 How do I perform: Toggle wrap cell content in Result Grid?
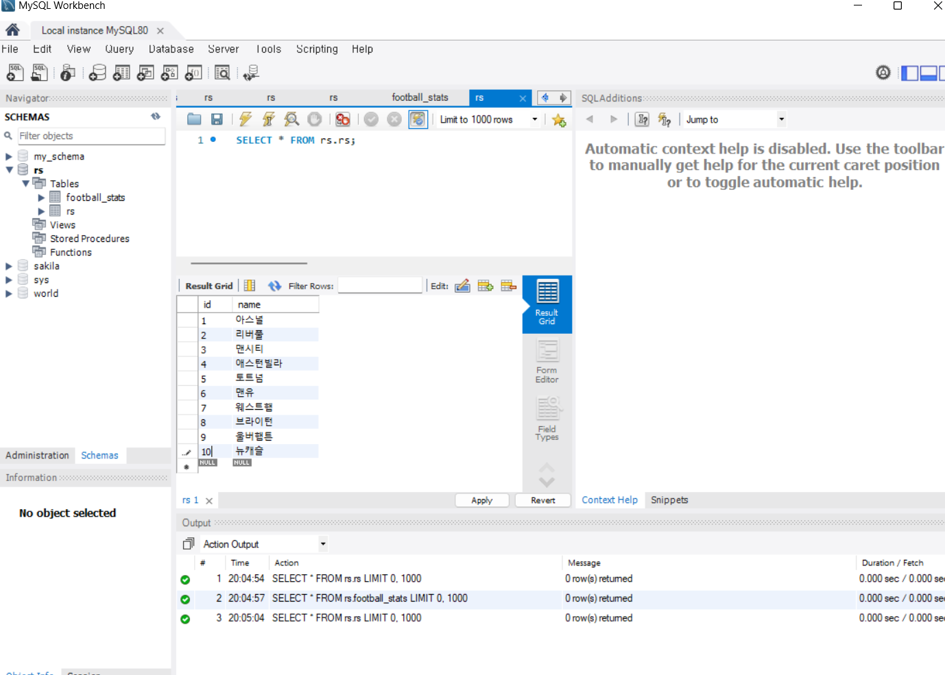tap(250, 286)
